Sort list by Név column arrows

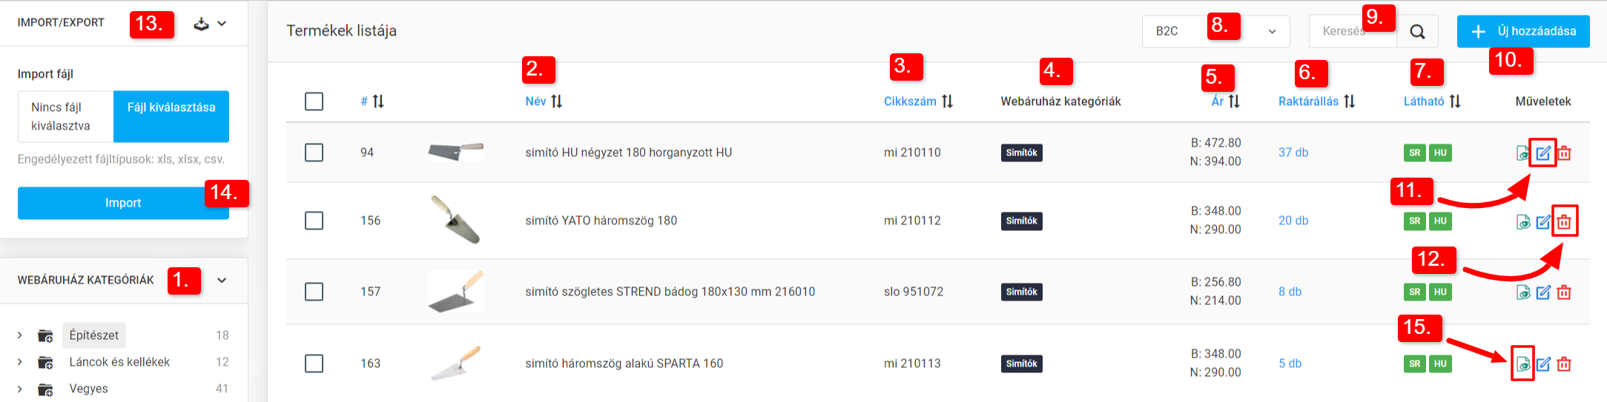(556, 101)
